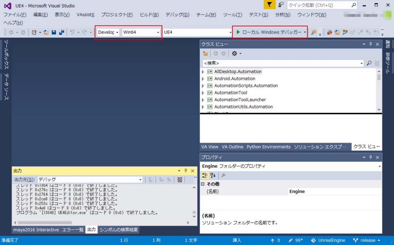Click the tomato VAssistX options icon
The image size is (394, 245).
click(329, 32)
